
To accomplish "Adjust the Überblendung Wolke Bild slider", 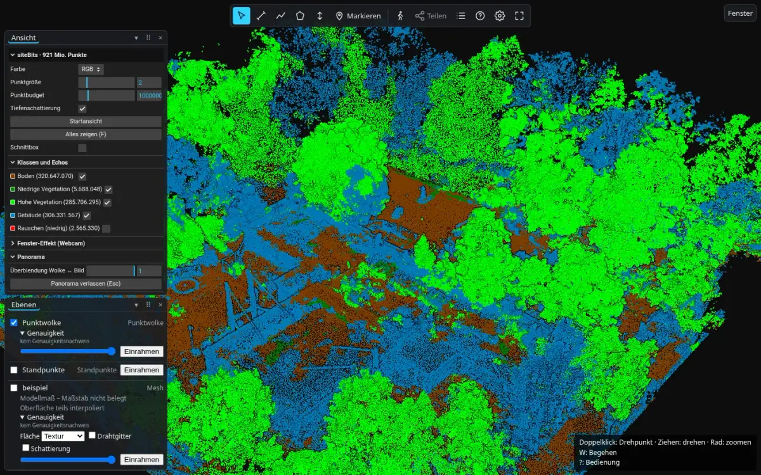I will pos(111,270).
